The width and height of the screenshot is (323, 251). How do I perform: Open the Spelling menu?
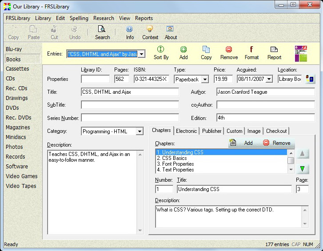(79, 18)
